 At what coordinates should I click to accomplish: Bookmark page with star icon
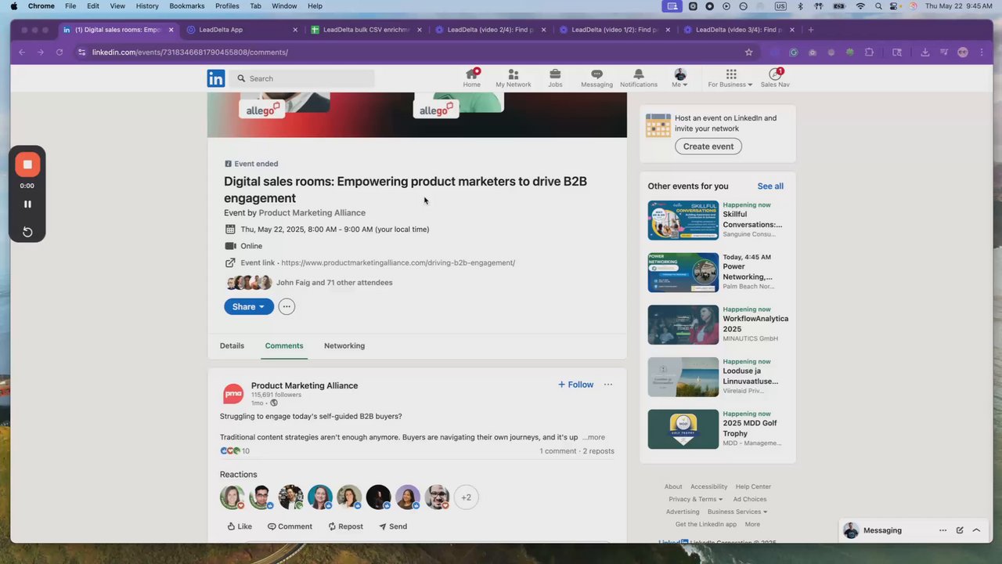click(748, 52)
